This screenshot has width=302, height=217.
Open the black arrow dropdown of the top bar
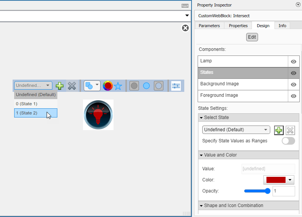(x=187, y=15)
